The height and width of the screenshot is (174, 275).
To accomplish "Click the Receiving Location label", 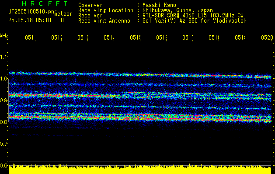I will [x=106, y=10].
